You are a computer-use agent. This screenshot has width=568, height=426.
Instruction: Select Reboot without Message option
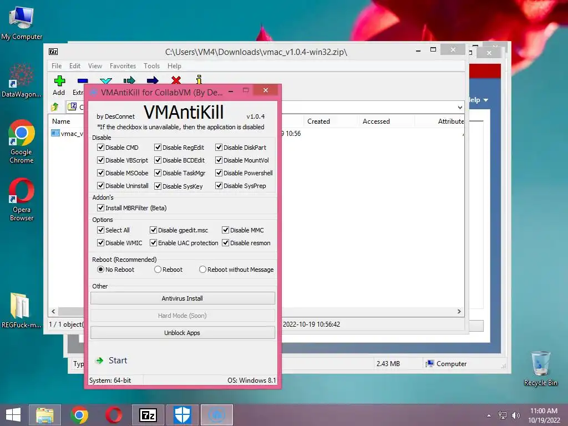tap(202, 270)
